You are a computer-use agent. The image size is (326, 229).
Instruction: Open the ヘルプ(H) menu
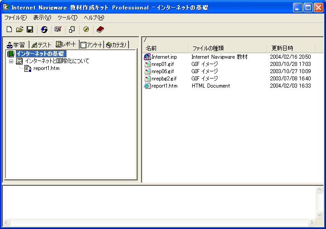tap(94, 18)
